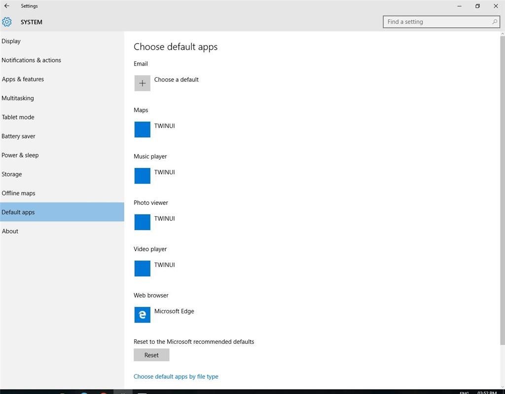Click the Microsoft Edge label under Web browser
This screenshot has height=394, width=505.
click(x=174, y=311)
